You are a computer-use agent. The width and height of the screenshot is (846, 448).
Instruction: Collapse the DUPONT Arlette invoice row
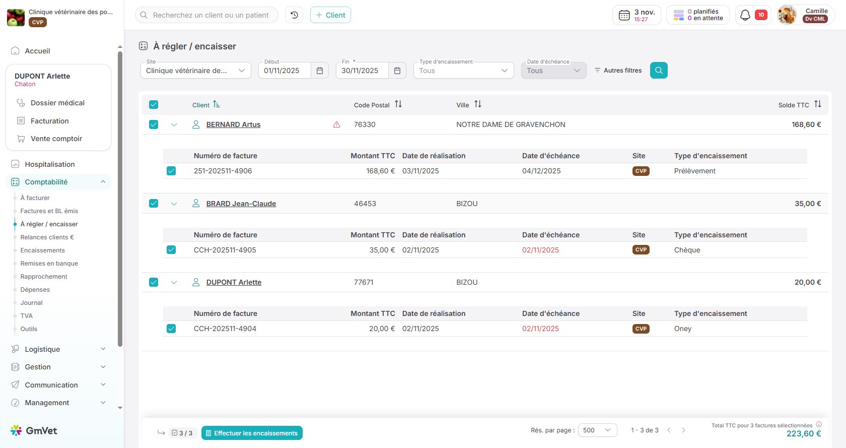[174, 283]
